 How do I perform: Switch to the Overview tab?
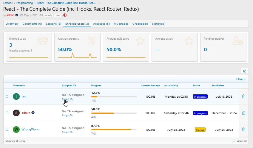[x=12, y=24]
